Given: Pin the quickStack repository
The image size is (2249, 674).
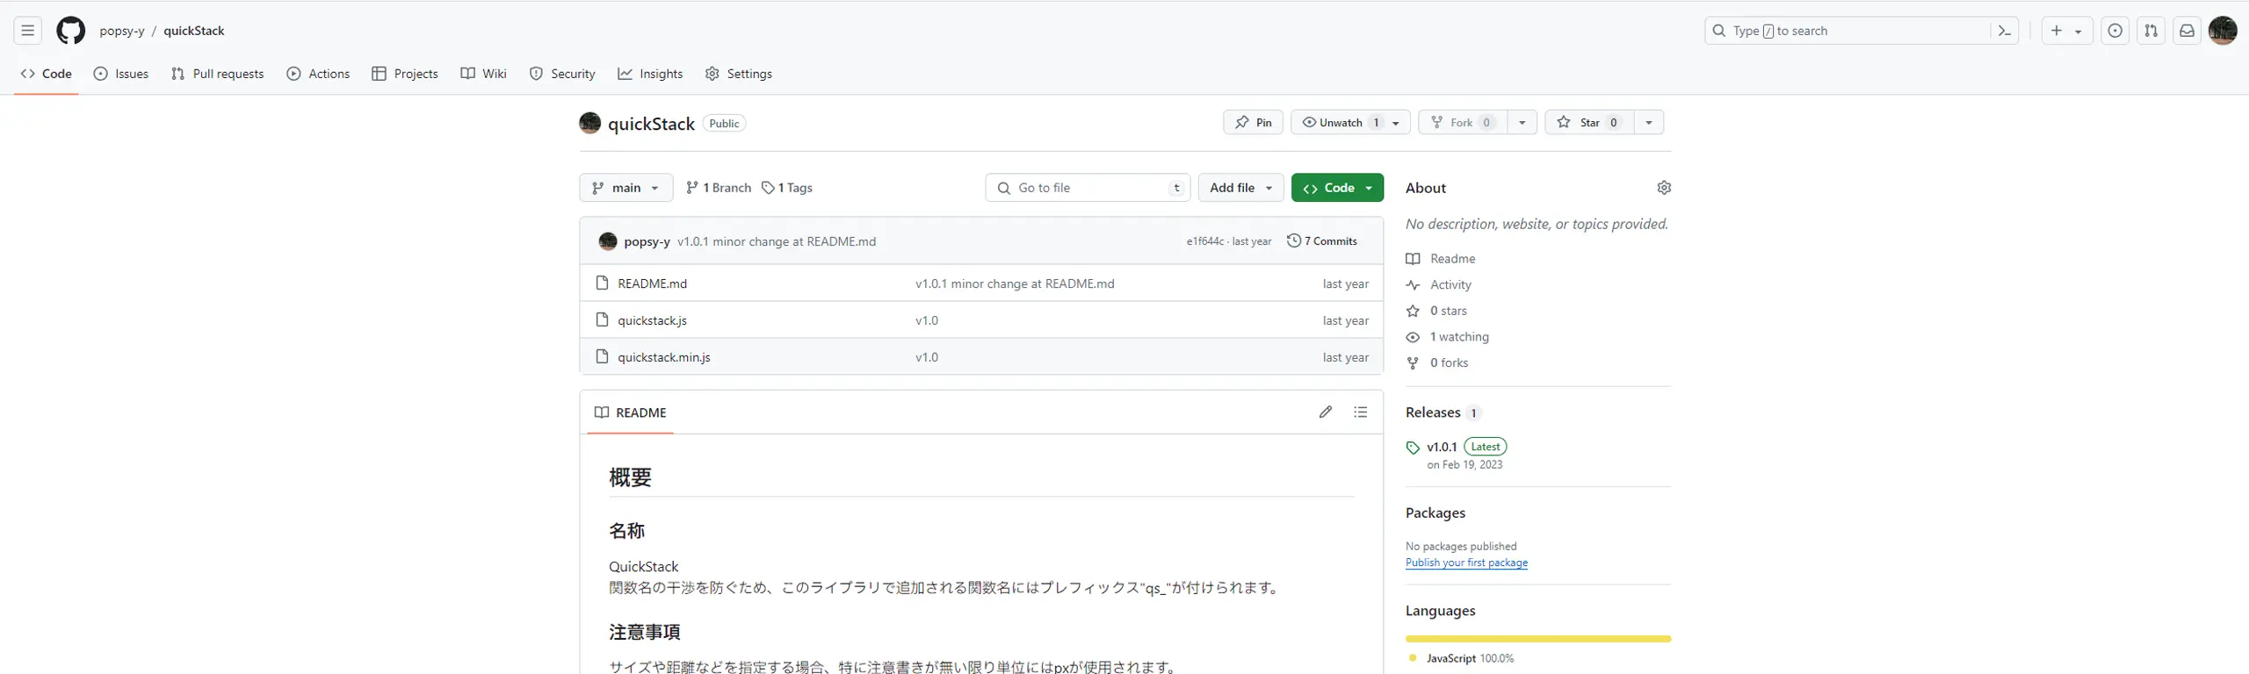Looking at the screenshot, I should click(x=1254, y=122).
